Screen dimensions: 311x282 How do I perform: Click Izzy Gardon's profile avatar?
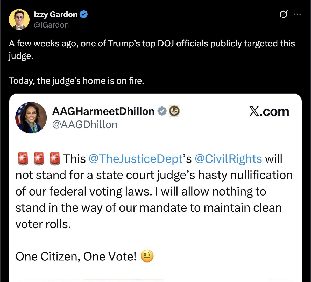pos(19,19)
